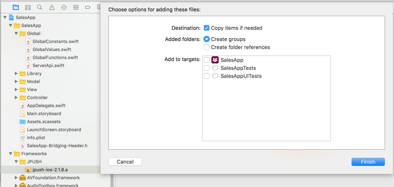394x187 pixels.
Task: Expand the Controller folder
Action: pyautogui.click(x=16, y=97)
